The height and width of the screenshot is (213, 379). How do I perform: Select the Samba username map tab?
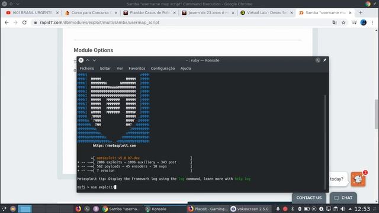tap(325, 12)
